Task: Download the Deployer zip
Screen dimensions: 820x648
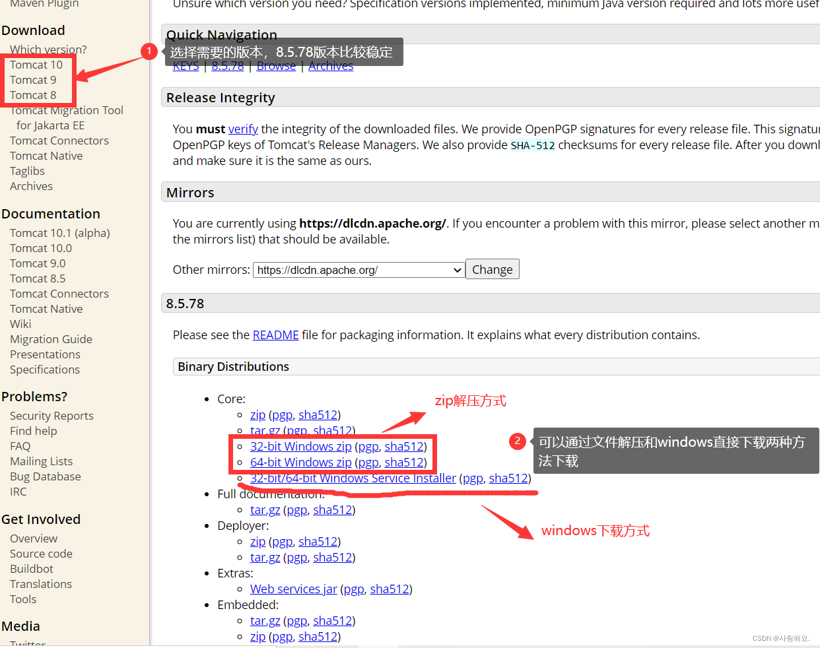Action: (257, 542)
